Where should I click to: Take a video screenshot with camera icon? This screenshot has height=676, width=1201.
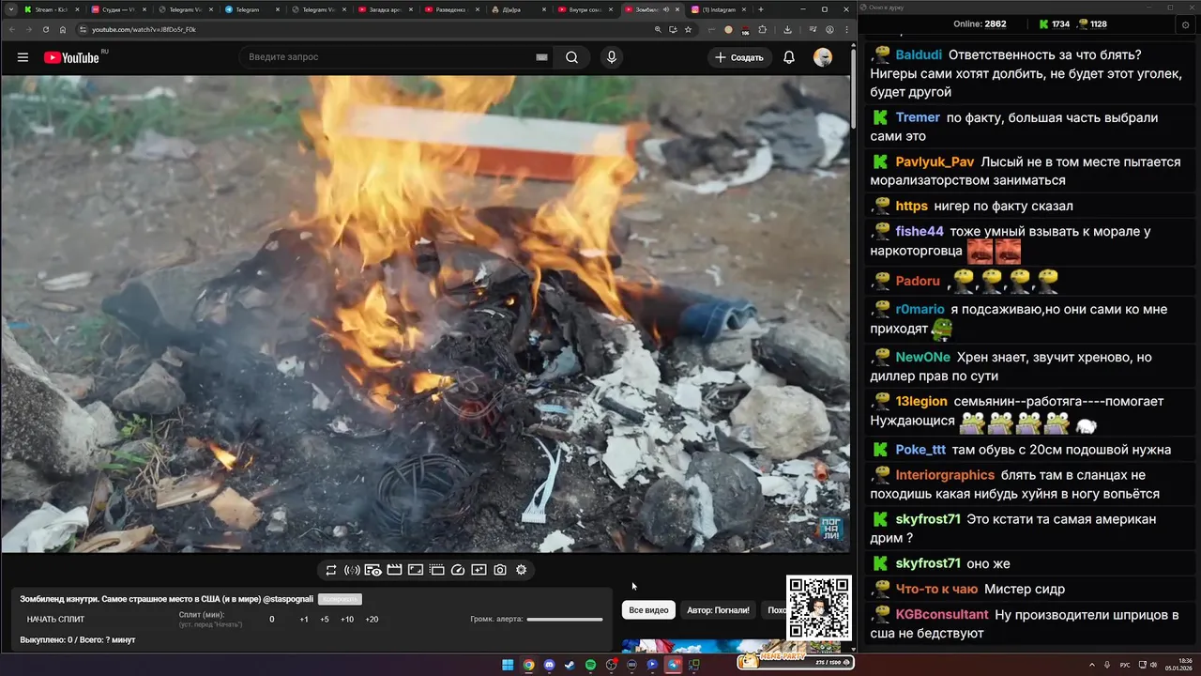[500, 570]
